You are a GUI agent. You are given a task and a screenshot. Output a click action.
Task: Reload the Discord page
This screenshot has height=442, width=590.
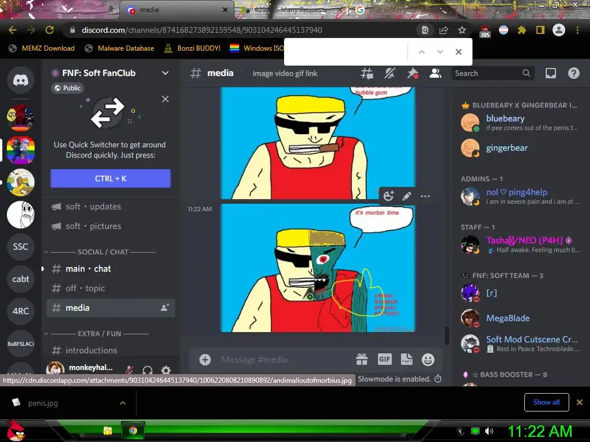pos(50,30)
